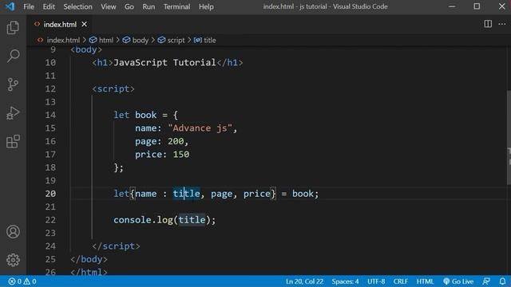511x287 pixels.
Task: Change language mode HTML
Action: pyautogui.click(x=425, y=281)
